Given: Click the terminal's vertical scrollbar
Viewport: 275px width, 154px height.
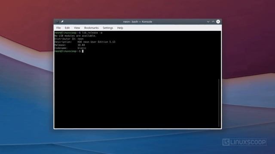Looking at the screenshot, I should click(x=219, y=103).
